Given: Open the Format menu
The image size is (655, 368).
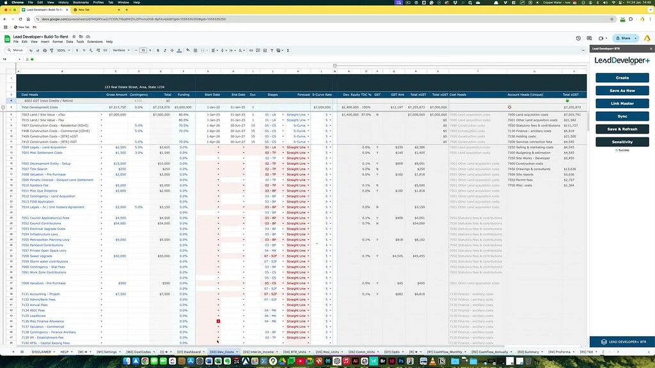Looking at the screenshot, I should 58,42.
